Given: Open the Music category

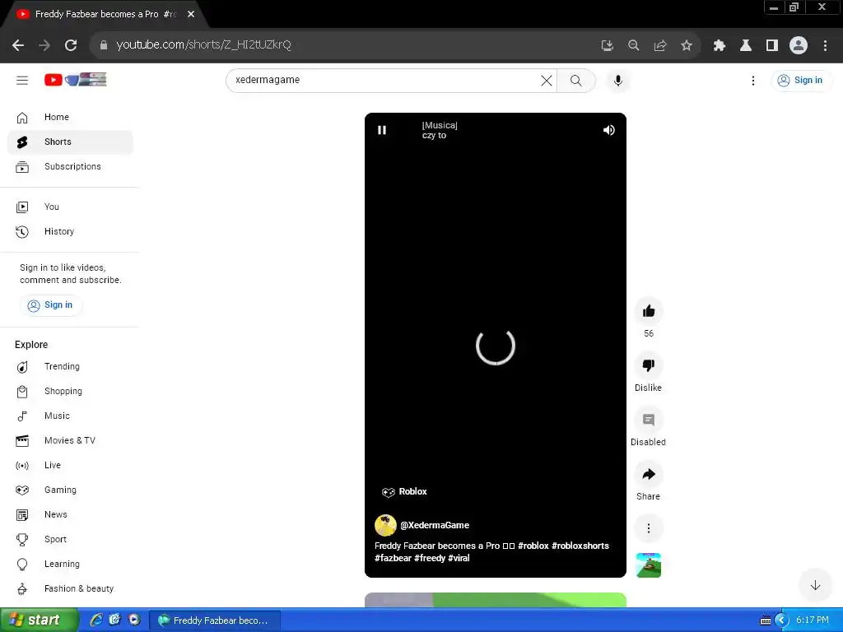Looking at the screenshot, I should [x=70, y=416].
